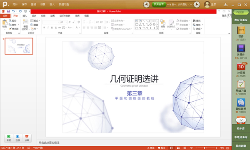
Task: Open the fun question types chat icon
Action: click(x=241, y=102)
